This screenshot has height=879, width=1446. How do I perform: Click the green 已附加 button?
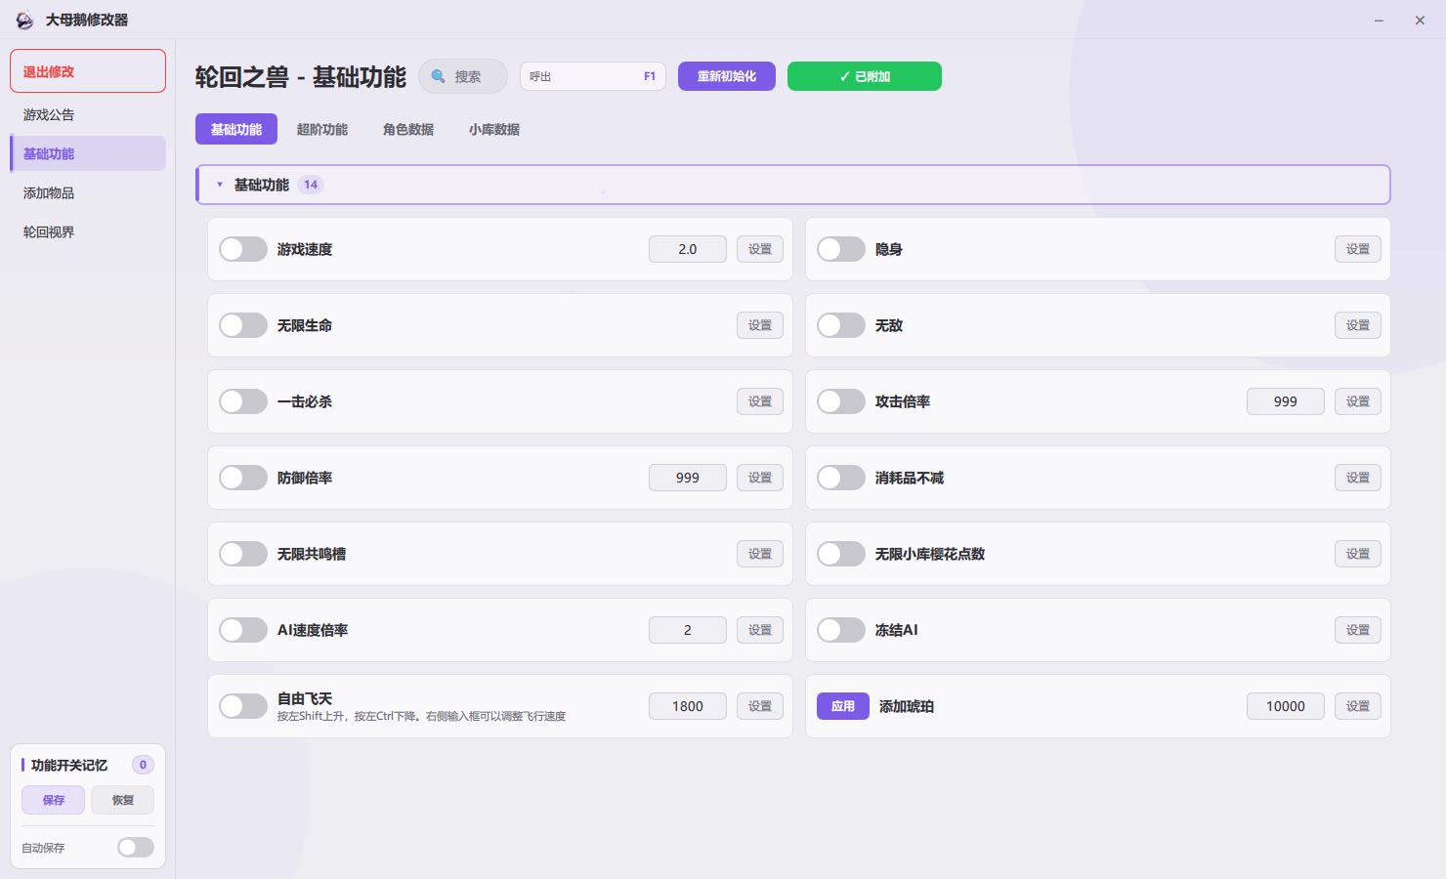click(865, 76)
